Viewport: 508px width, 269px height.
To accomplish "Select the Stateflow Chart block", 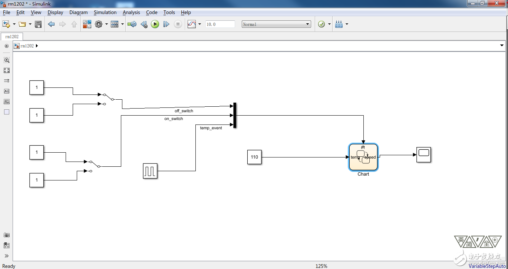I will click(363, 157).
